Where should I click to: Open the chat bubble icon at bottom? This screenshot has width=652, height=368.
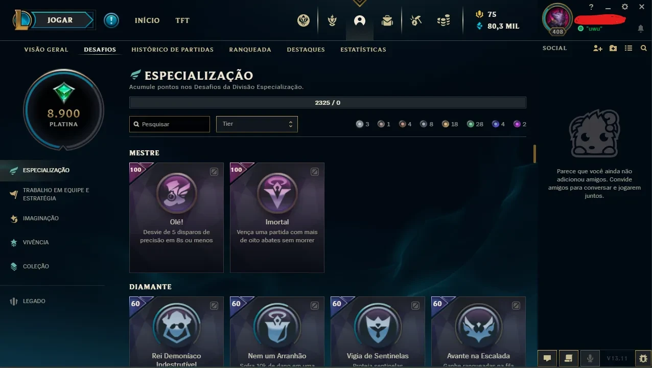click(547, 358)
